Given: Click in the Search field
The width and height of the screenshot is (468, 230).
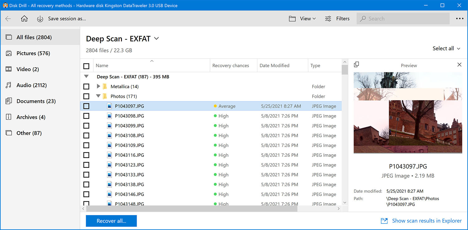Looking at the screenshot, I should coord(406,19).
